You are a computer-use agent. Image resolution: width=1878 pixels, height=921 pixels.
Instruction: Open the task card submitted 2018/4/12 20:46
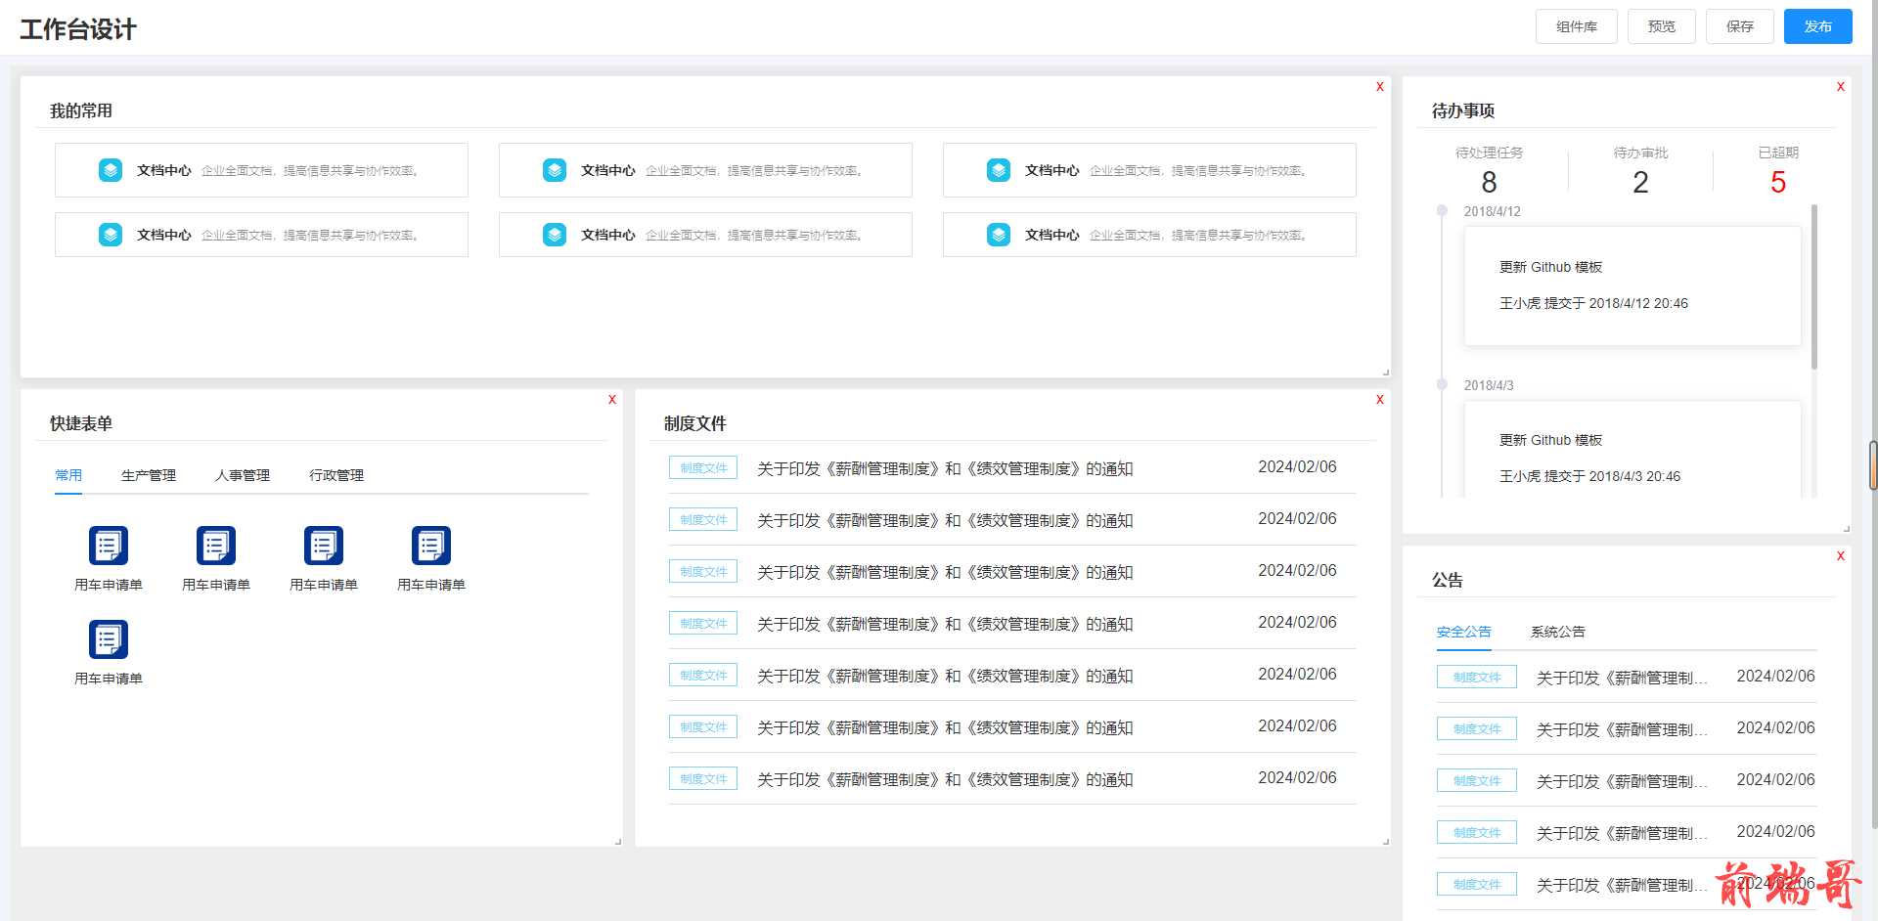pyautogui.click(x=1632, y=285)
